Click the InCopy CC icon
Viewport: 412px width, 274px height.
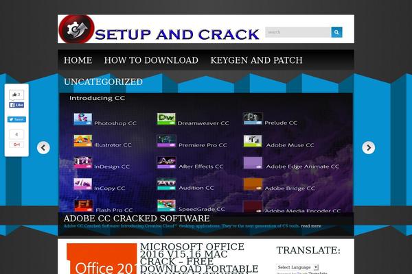pyautogui.click(x=83, y=184)
